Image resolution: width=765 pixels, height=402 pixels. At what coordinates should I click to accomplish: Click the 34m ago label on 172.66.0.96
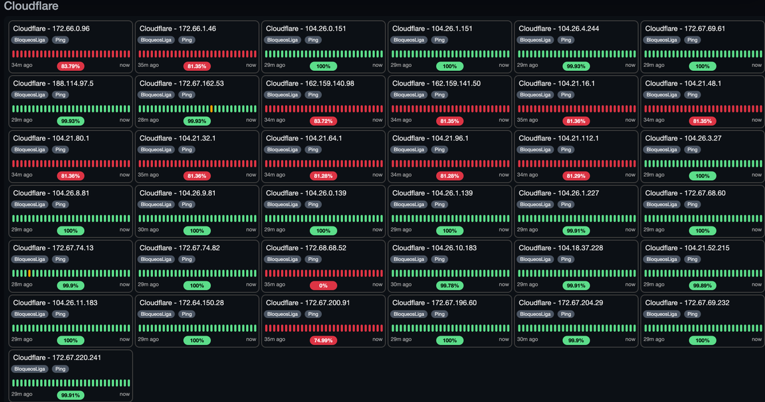pos(22,66)
